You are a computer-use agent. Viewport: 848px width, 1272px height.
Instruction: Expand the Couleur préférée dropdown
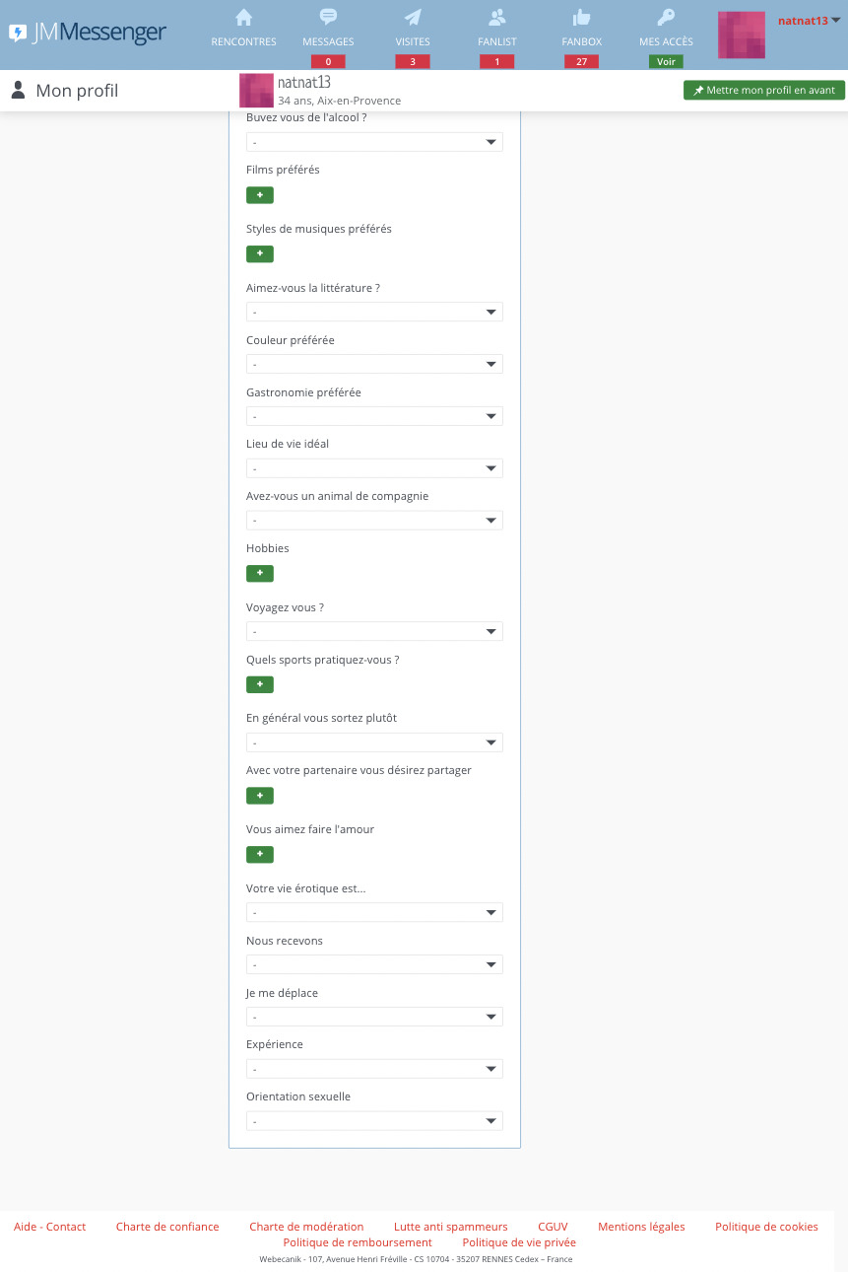tap(374, 364)
